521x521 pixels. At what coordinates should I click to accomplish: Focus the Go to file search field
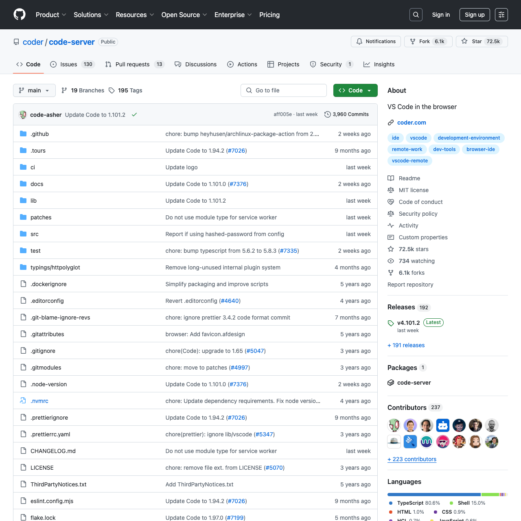point(284,90)
